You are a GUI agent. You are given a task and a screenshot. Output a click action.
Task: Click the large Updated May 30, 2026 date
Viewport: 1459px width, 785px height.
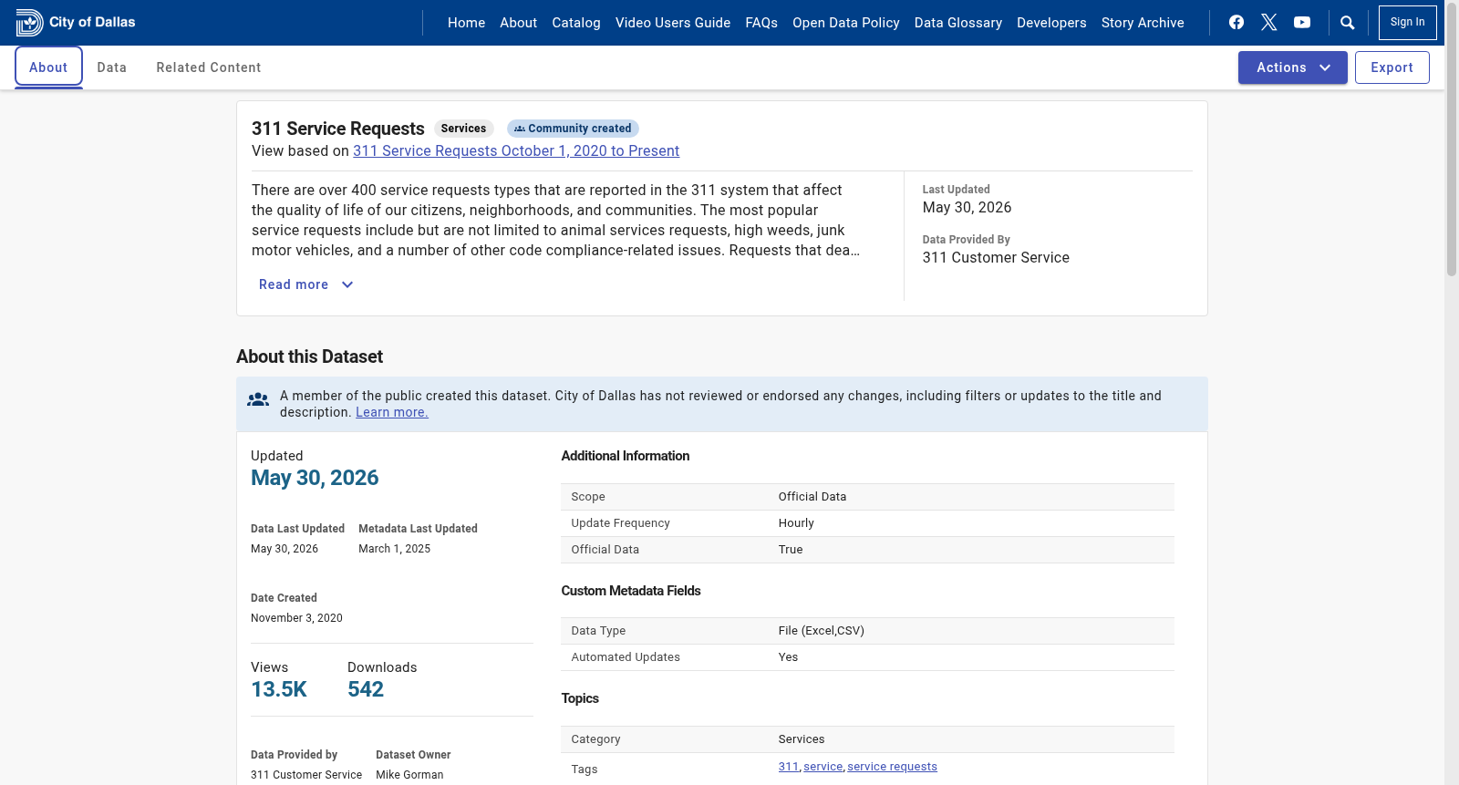point(315,478)
